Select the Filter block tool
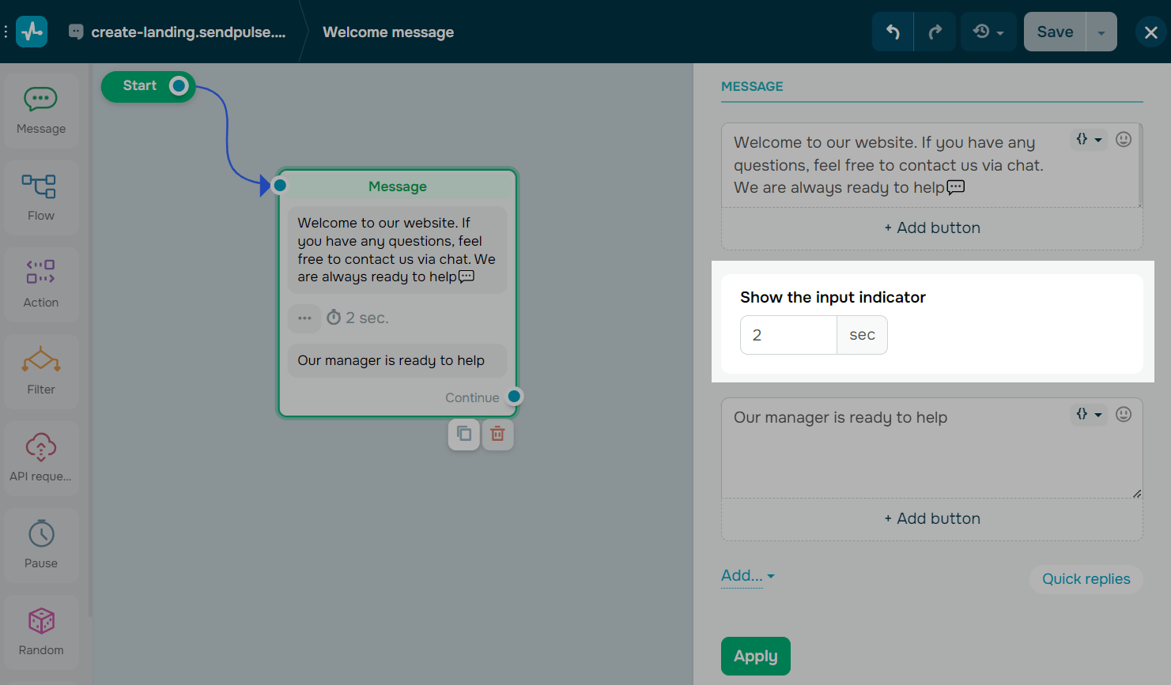Image resolution: width=1171 pixels, height=685 pixels. point(40,370)
